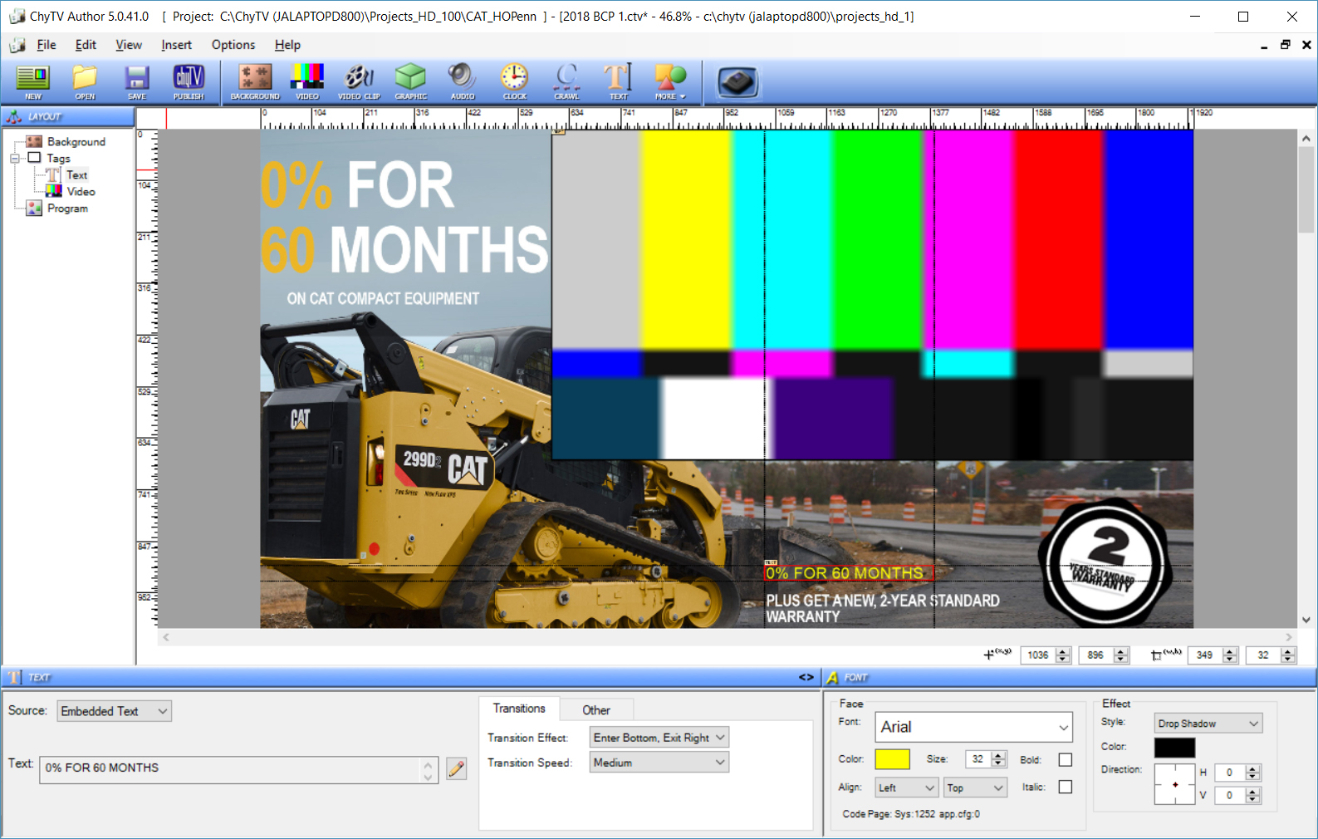Open the vertical align Top dropdown
The image size is (1318, 839).
click(x=975, y=787)
